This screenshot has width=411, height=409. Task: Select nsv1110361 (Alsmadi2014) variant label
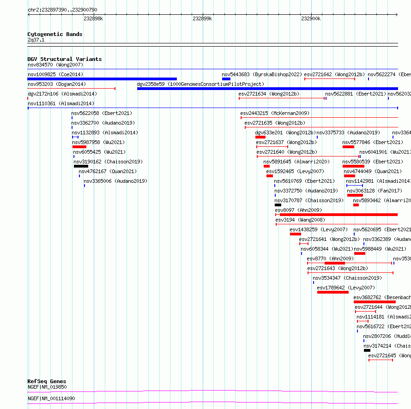pos(61,103)
